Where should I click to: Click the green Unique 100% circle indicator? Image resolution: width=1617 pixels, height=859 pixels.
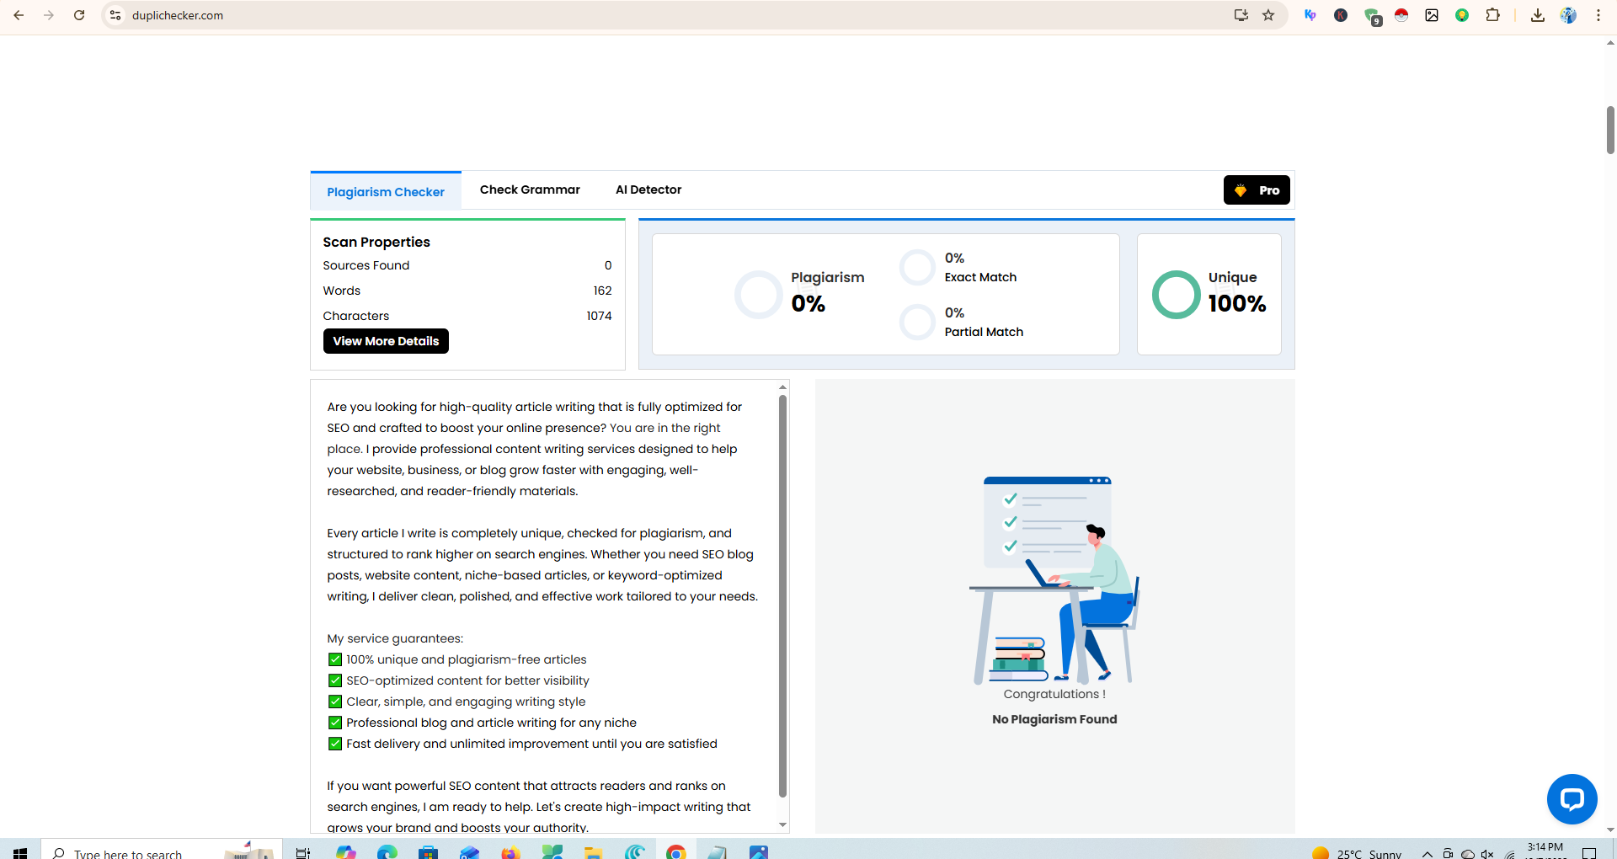pos(1176,295)
